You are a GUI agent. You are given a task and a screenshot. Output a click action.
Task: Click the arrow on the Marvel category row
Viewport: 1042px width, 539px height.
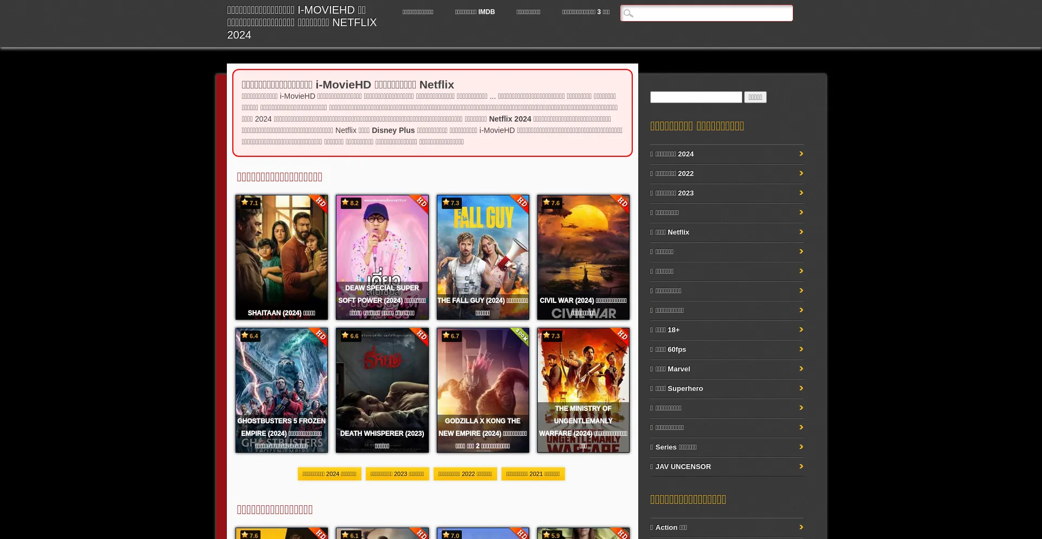click(801, 369)
